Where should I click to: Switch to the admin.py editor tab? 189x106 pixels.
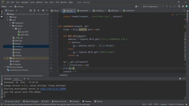click(x=114, y=11)
